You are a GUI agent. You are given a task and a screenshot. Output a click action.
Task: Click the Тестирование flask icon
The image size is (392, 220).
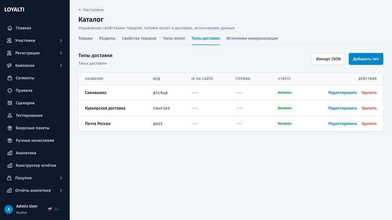pos(10,115)
